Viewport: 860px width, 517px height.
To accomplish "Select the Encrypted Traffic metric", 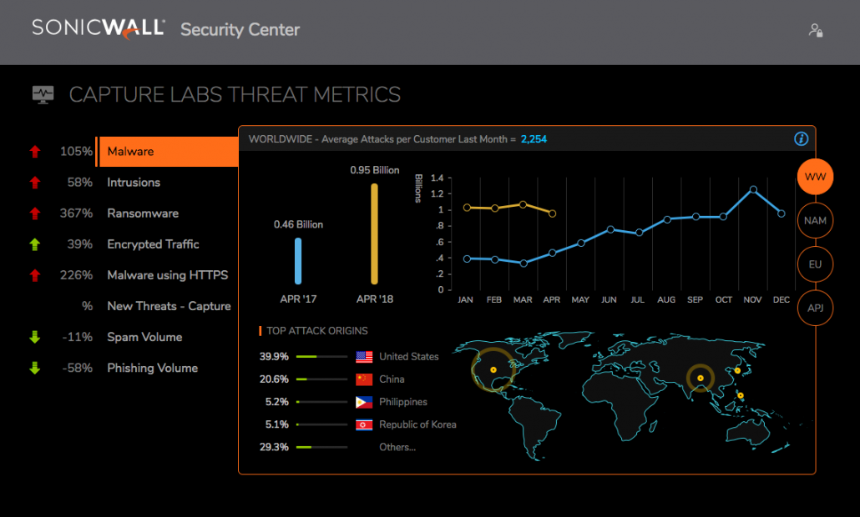I will pyautogui.click(x=153, y=243).
